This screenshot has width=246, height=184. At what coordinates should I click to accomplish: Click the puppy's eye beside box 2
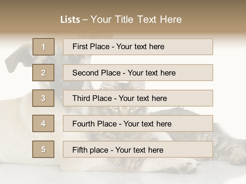pos(48,61)
